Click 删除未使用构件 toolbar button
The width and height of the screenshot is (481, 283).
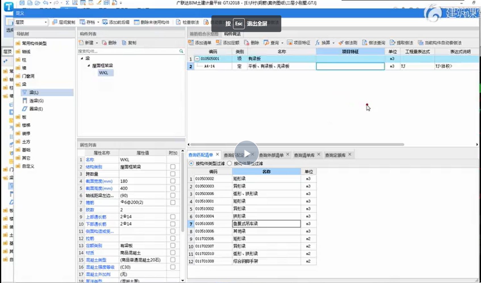click(x=152, y=22)
